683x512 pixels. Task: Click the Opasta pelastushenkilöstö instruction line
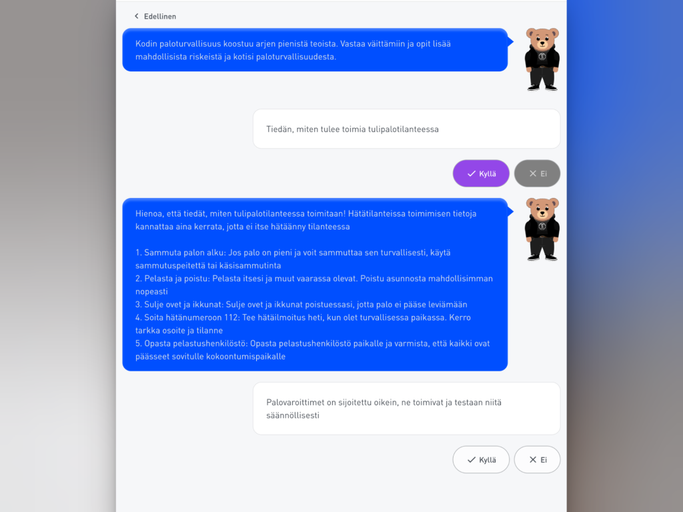312,349
